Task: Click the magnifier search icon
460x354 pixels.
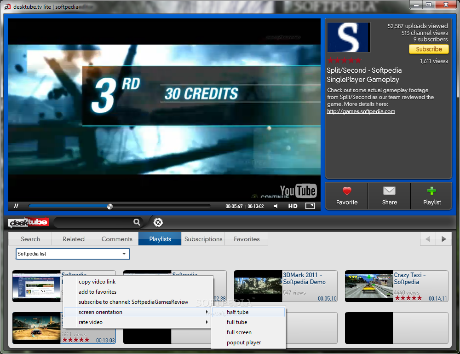Action: pyautogui.click(x=137, y=222)
